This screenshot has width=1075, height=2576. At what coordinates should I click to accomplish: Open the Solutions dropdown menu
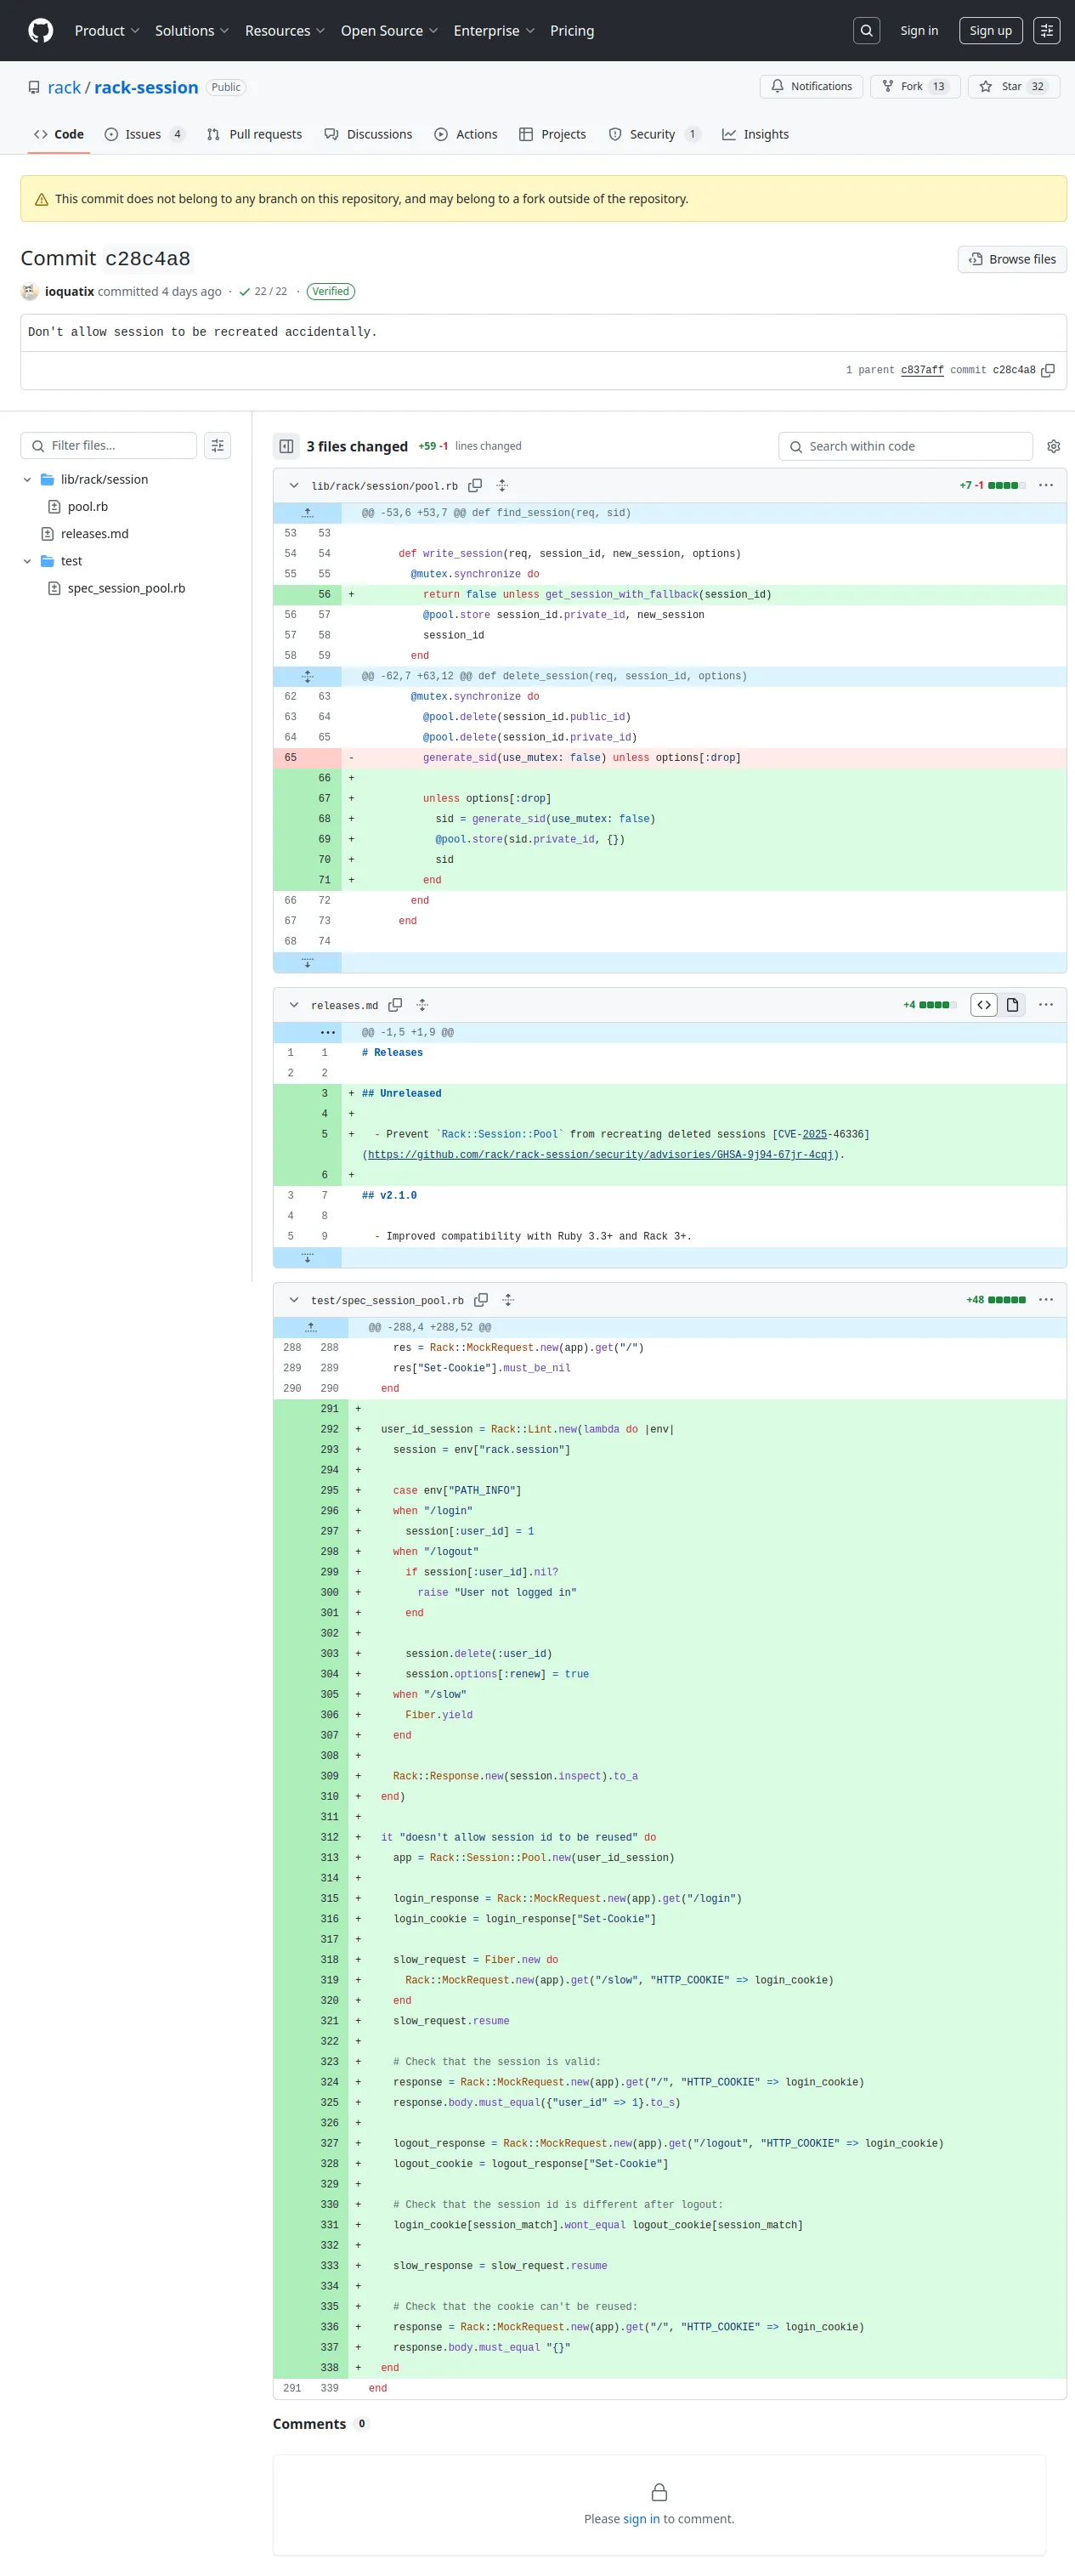click(x=192, y=31)
